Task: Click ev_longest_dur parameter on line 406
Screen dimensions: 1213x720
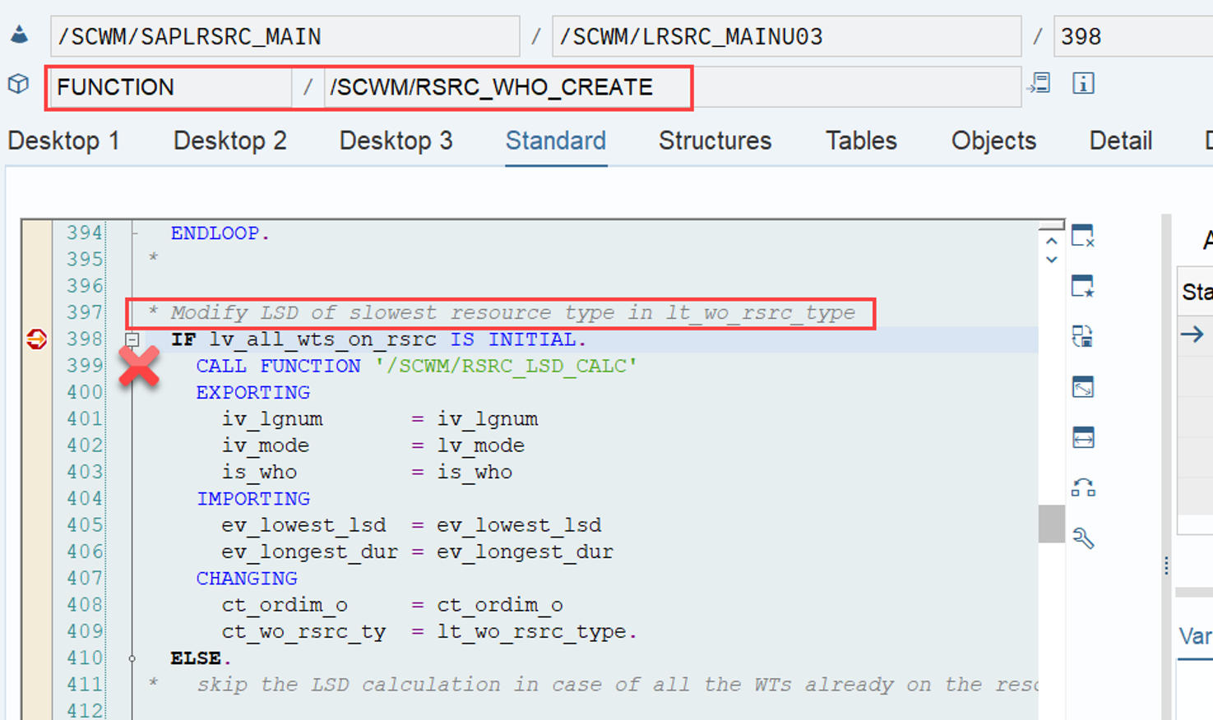Action: (x=309, y=552)
